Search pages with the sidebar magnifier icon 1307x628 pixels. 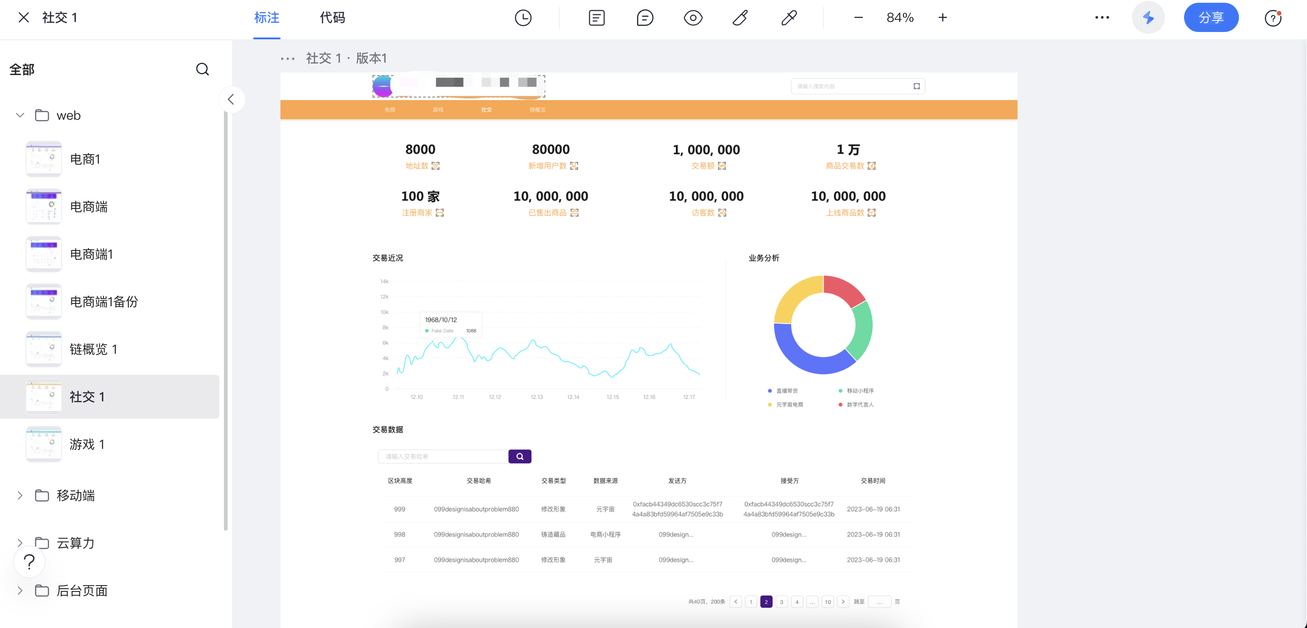tap(202, 69)
